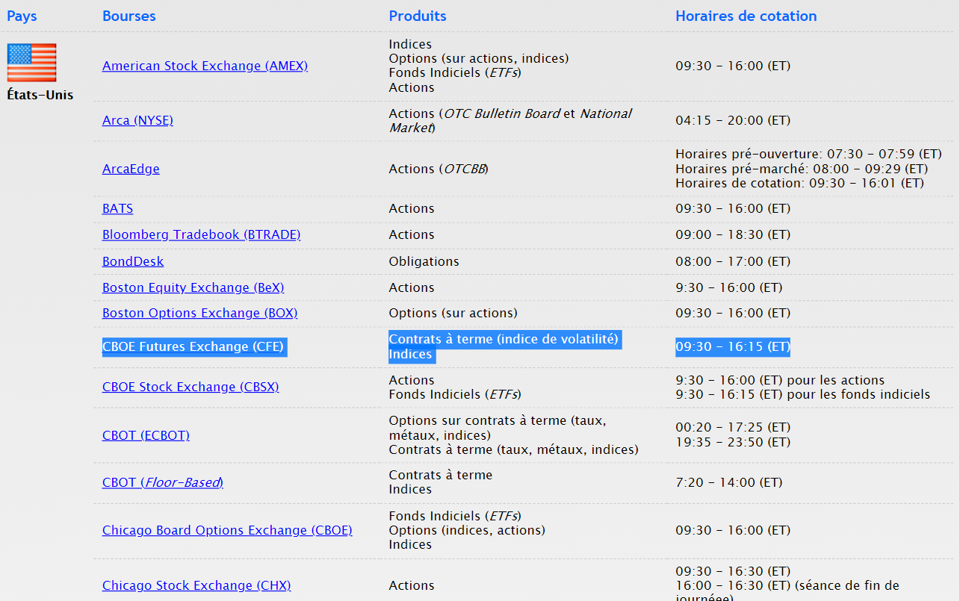Open the CBOT (Floor-Based) link
The height and width of the screenshot is (601, 960).
pyautogui.click(x=163, y=482)
